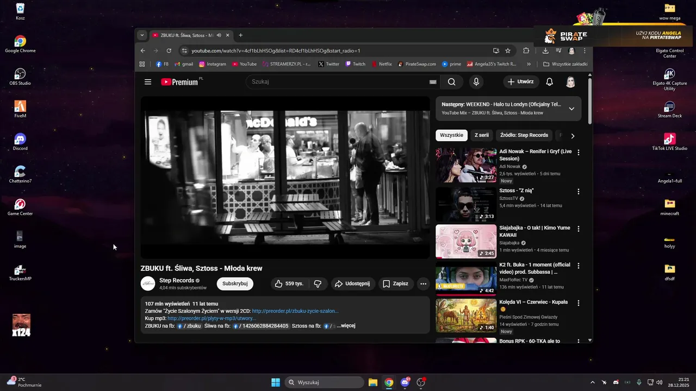This screenshot has height=391, width=696.
Task: Open the YouTube guide hamburger menu
Action: pyautogui.click(x=148, y=82)
